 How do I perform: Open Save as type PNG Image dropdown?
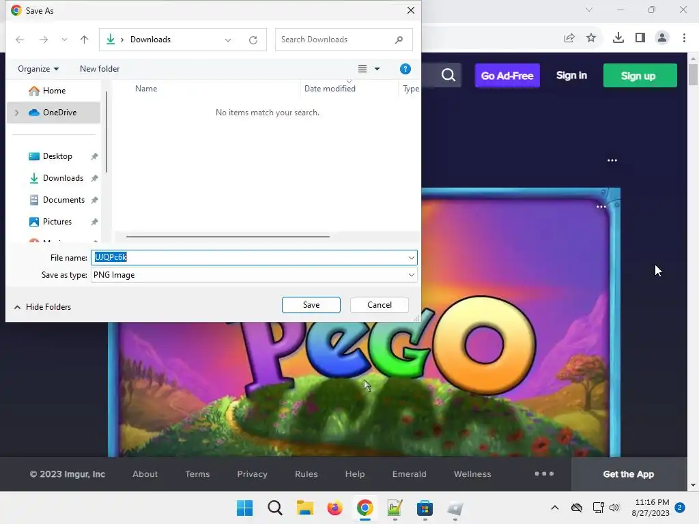coord(254,275)
